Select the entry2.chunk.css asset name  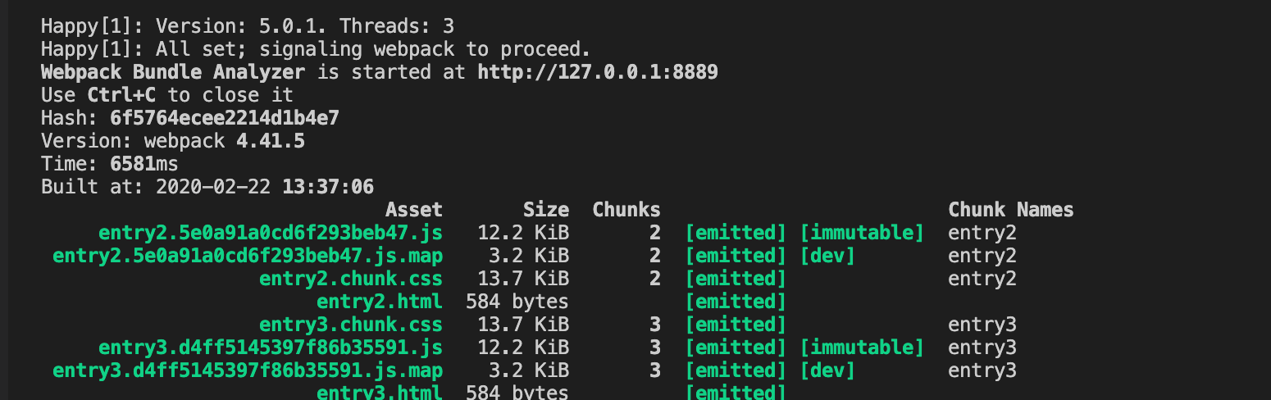(x=350, y=279)
